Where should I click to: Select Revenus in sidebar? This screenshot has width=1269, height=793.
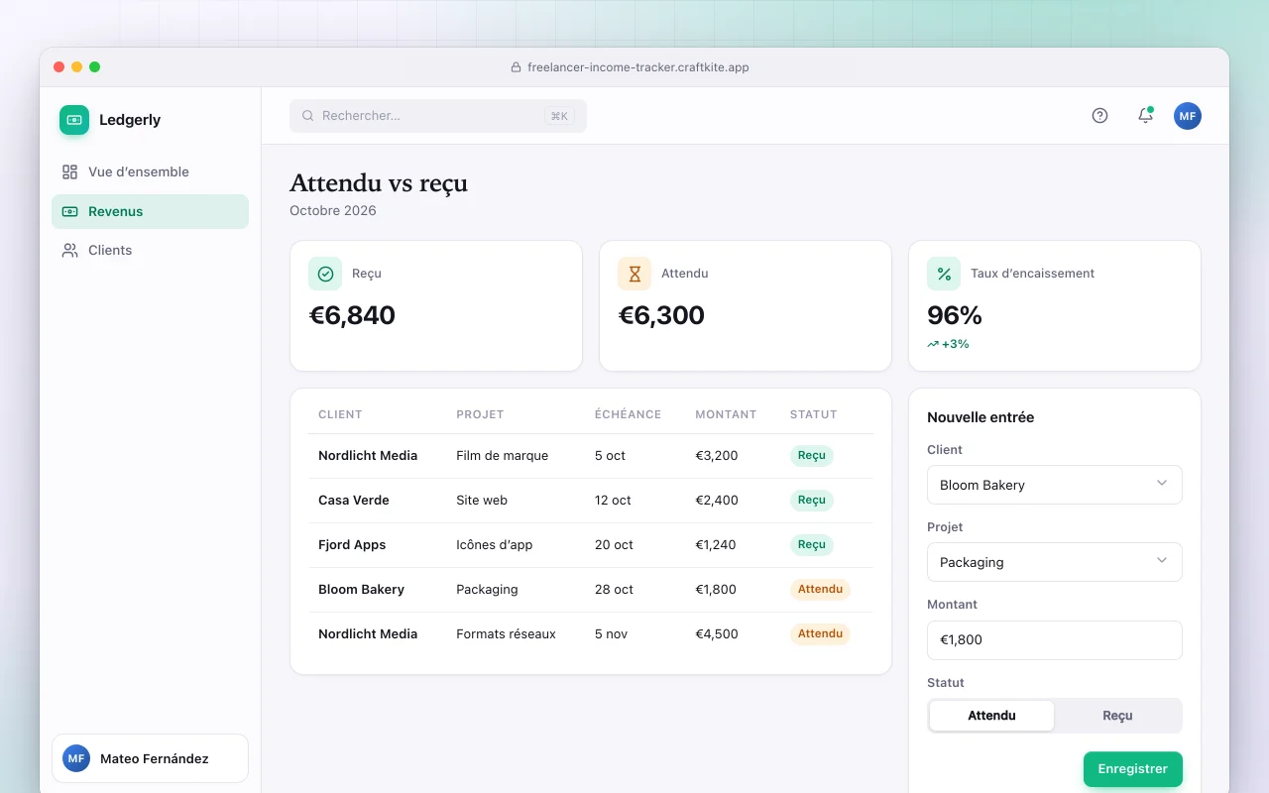pyautogui.click(x=150, y=211)
